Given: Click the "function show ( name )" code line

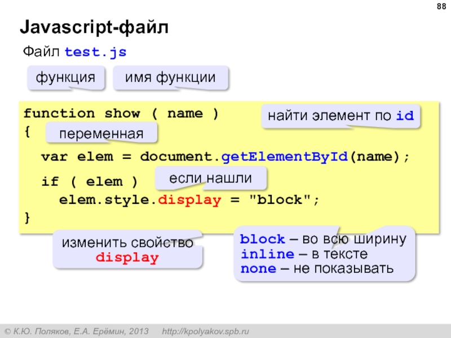Looking at the screenshot, I should point(121,114).
